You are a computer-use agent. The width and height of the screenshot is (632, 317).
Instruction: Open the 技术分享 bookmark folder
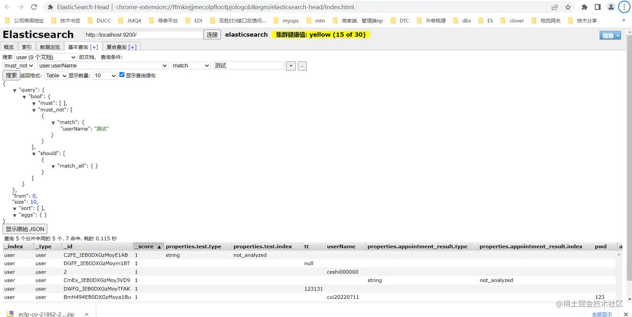click(x=582, y=20)
